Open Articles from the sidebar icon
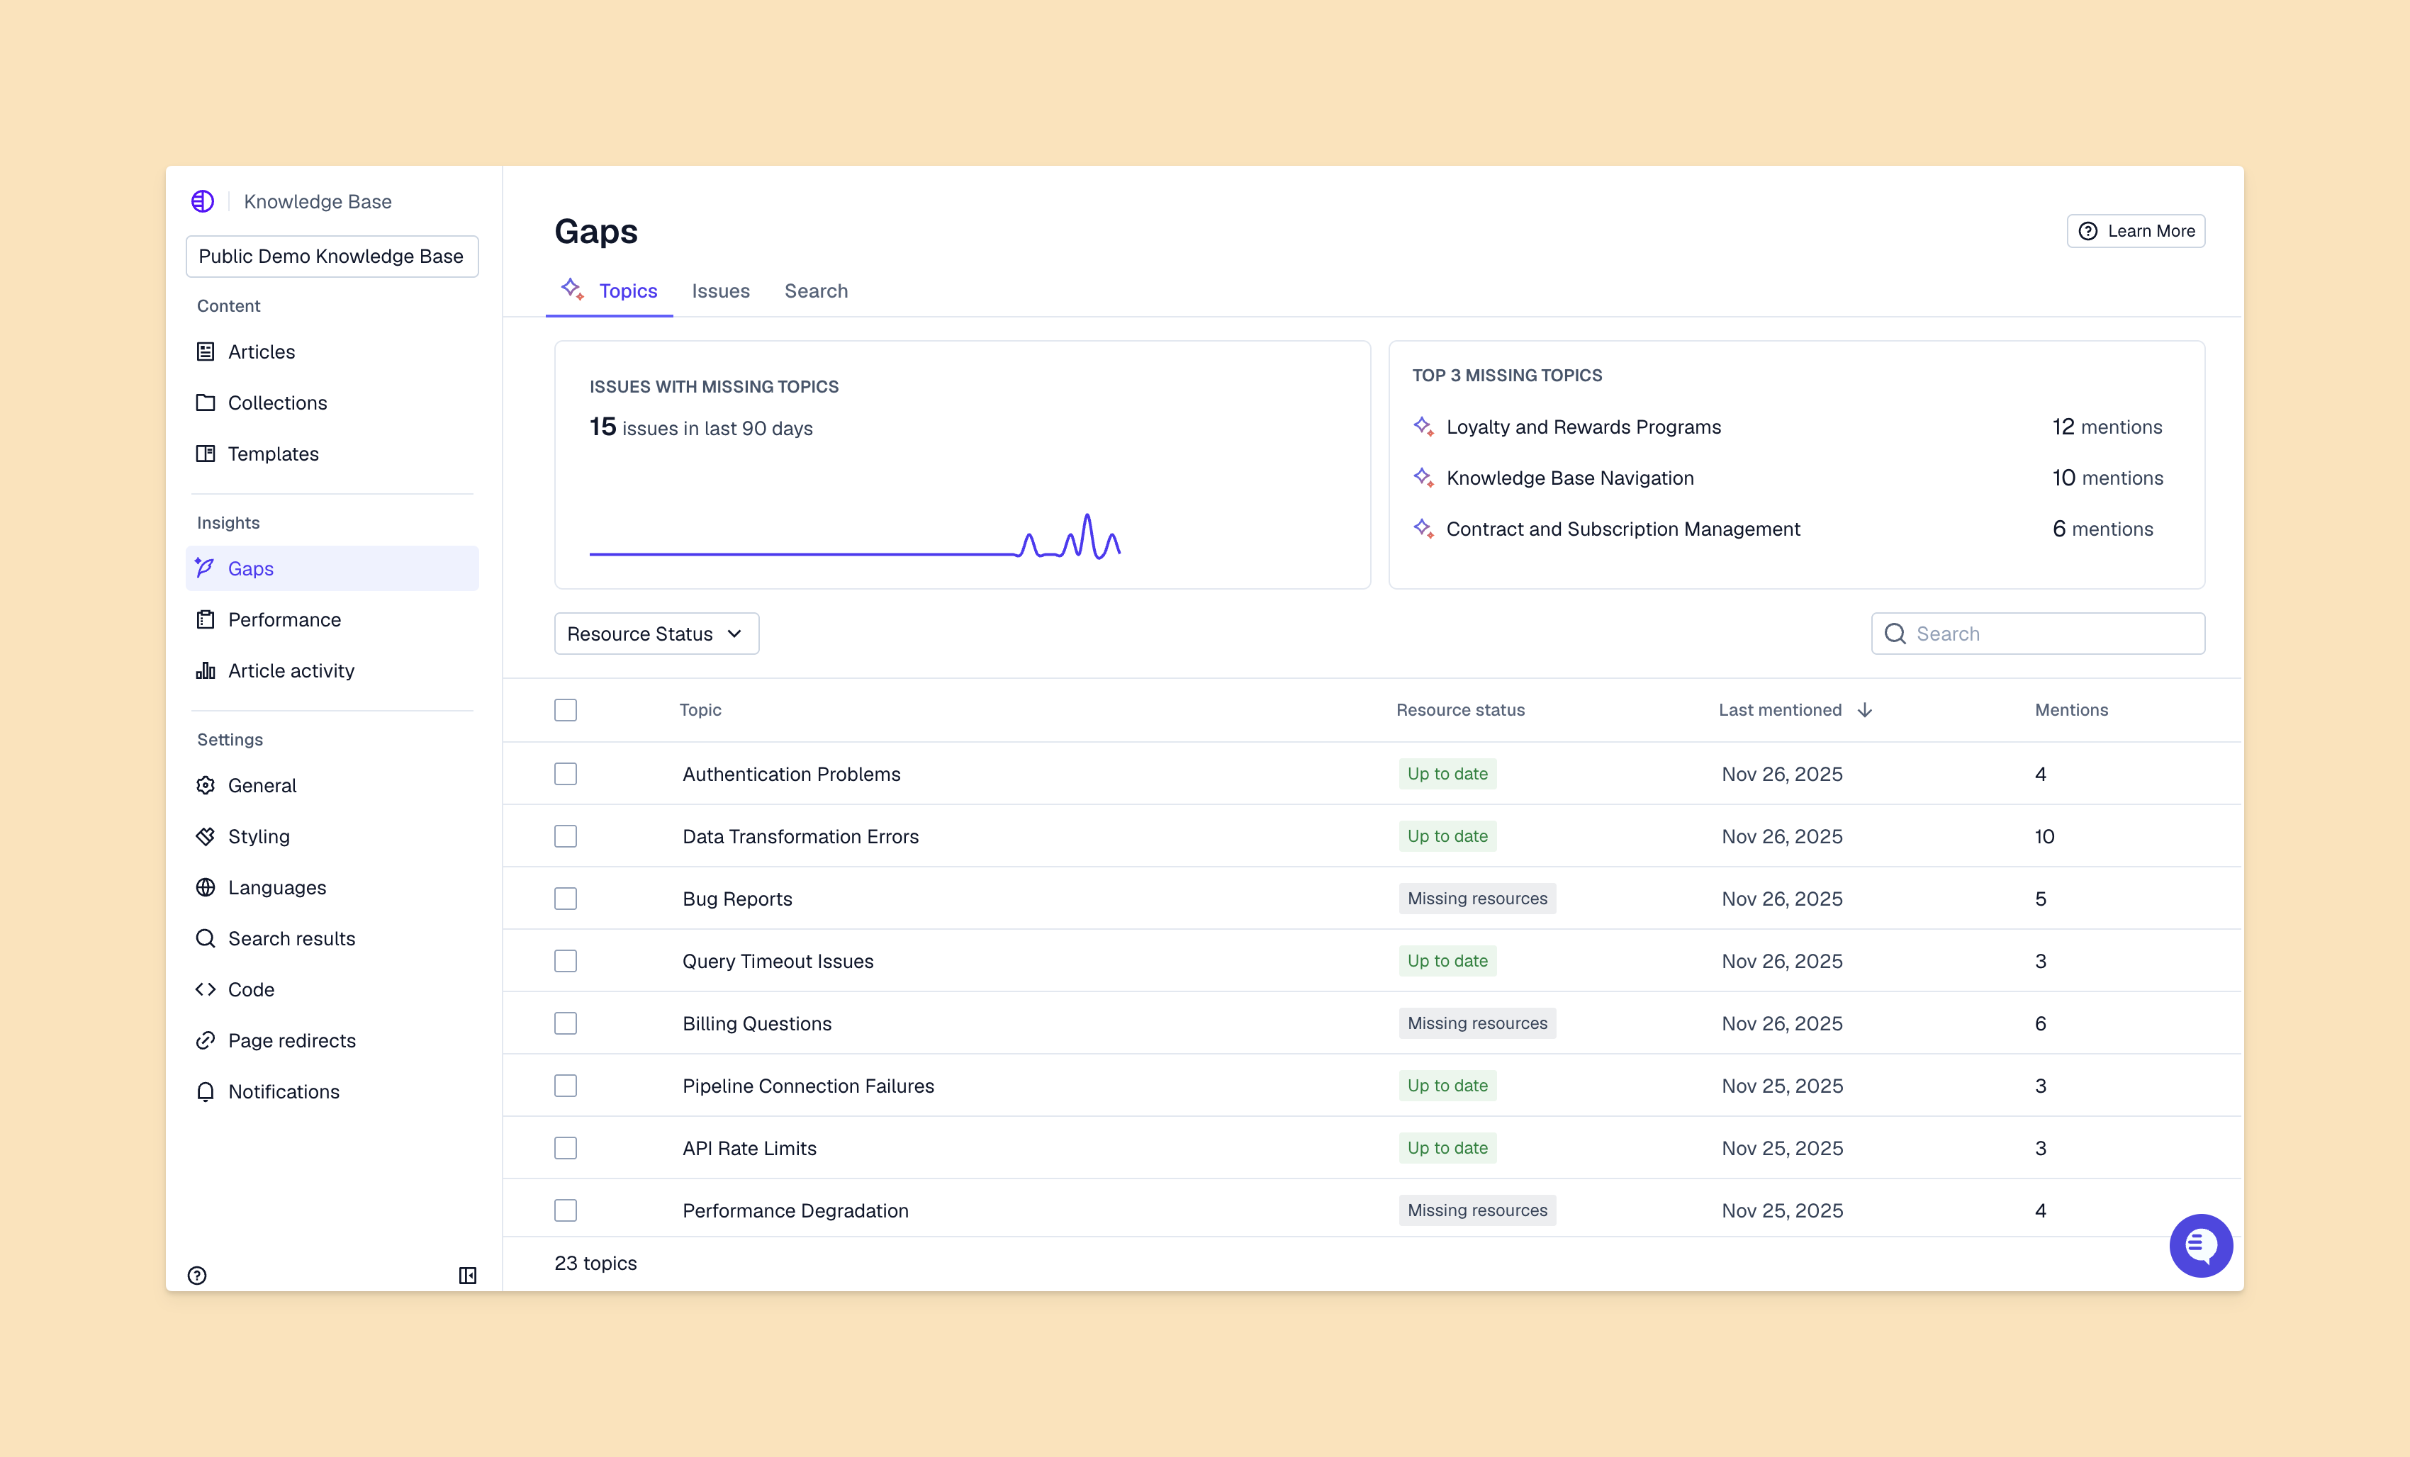The image size is (2410, 1457). pyautogui.click(x=206, y=352)
